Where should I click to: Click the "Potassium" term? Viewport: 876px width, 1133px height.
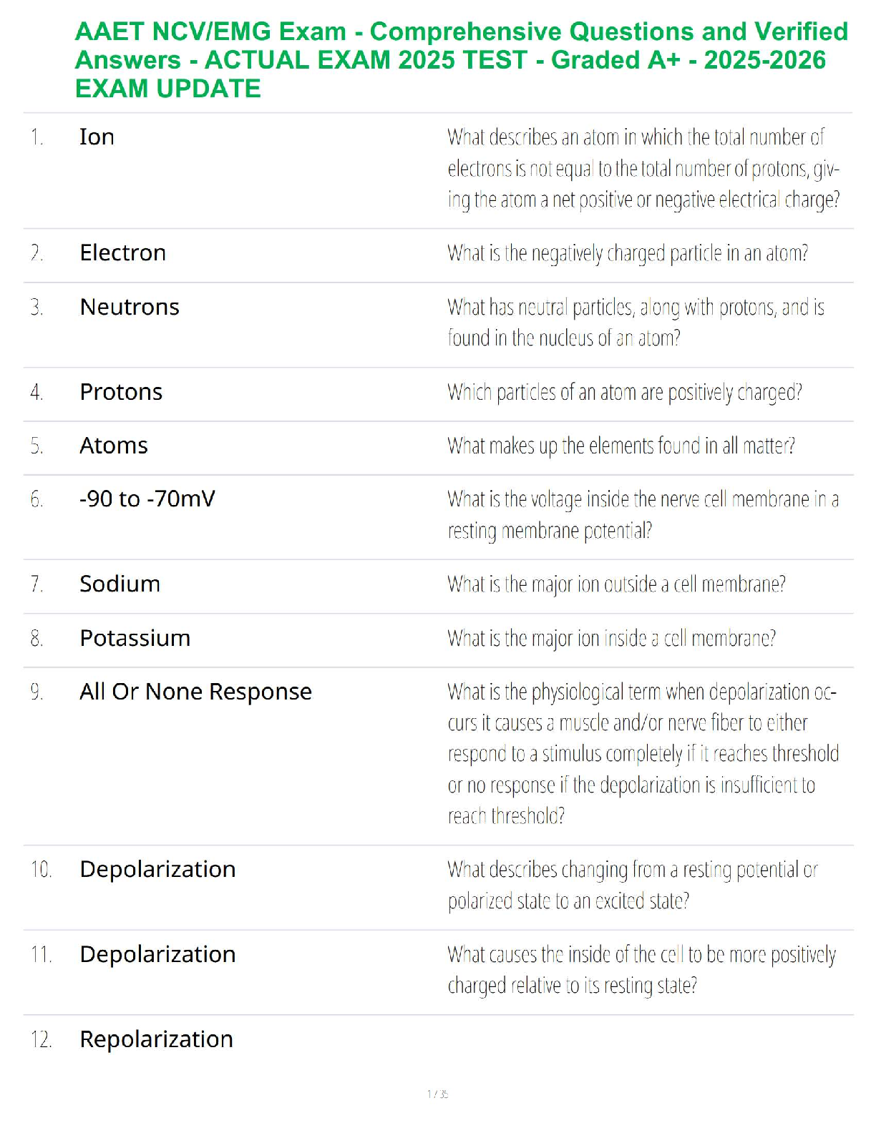135,638
